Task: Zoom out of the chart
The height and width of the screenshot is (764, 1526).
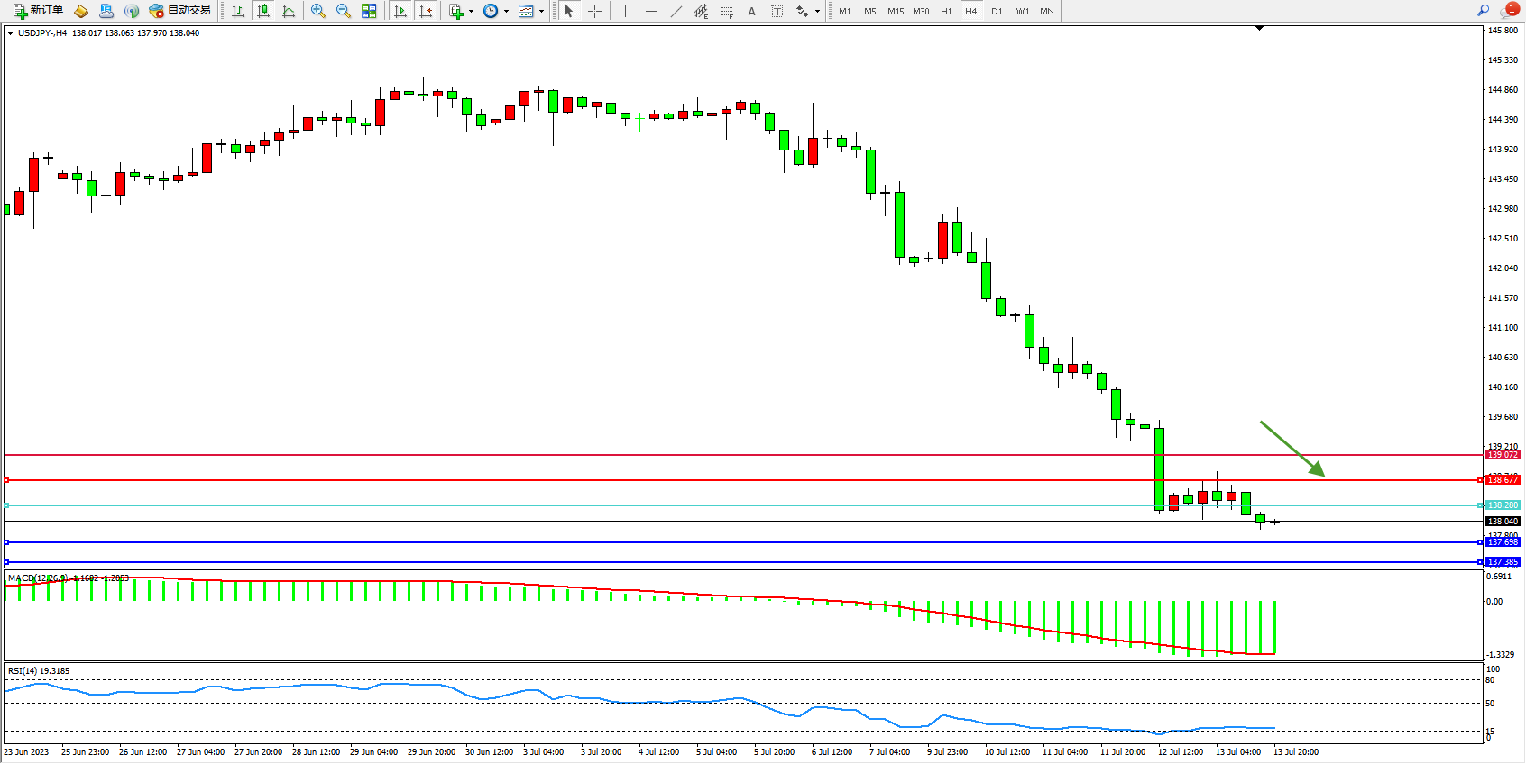Action: [x=344, y=11]
